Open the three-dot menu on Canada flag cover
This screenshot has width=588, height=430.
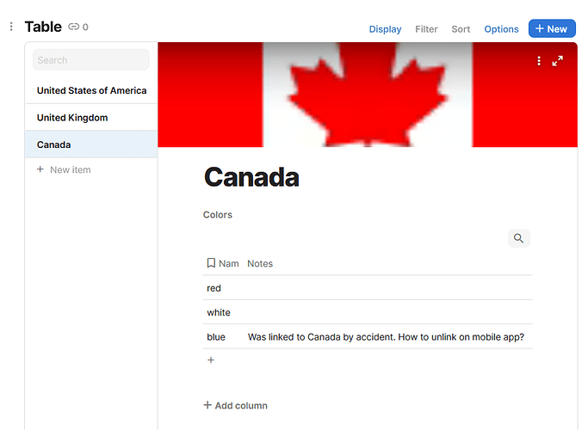(x=539, y=61)
